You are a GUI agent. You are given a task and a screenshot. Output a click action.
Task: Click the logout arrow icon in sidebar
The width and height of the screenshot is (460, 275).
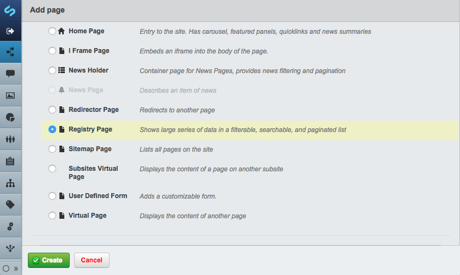tap(10, 31)
